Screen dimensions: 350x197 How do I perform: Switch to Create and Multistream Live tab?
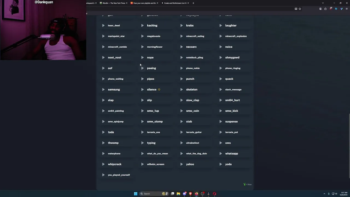[175, 3]
